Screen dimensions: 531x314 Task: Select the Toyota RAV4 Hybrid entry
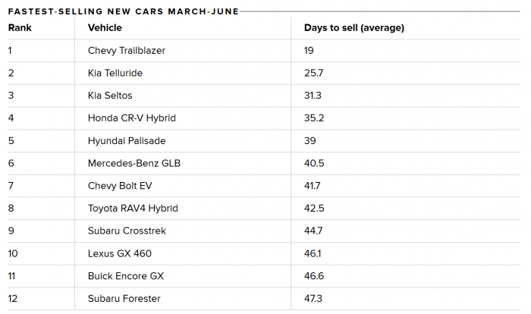(x=133, y=209)
